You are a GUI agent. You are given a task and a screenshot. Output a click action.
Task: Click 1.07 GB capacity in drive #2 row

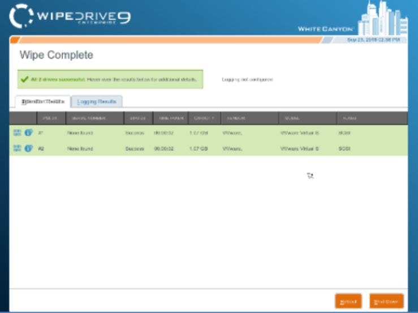click(x=199, y=149)
